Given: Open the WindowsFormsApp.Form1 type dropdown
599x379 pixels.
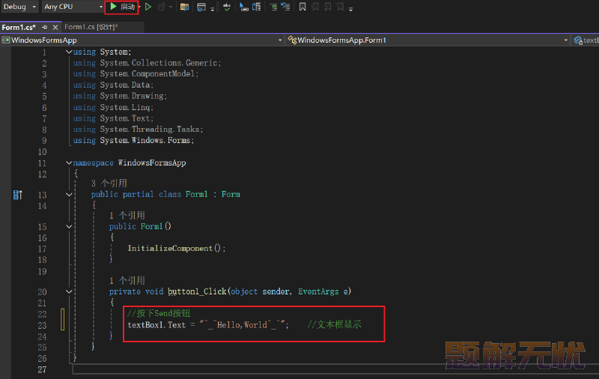Looking at the screenshot, I should pyautogui.click(x=428, y=40).
